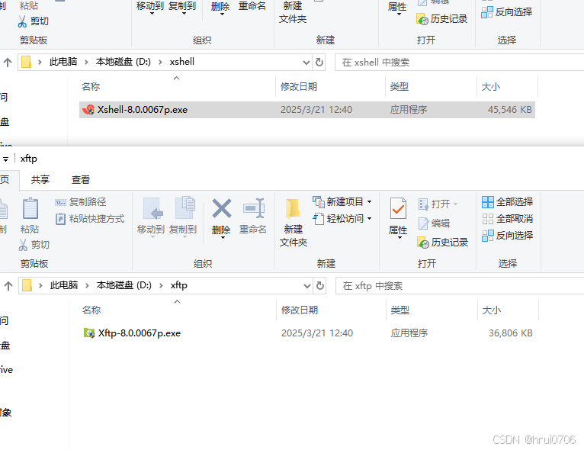The image size is (584, 450).
Task: Click 本地磁盘 (D:) breadcrumb in xshell window
Action: pos(124,62)
